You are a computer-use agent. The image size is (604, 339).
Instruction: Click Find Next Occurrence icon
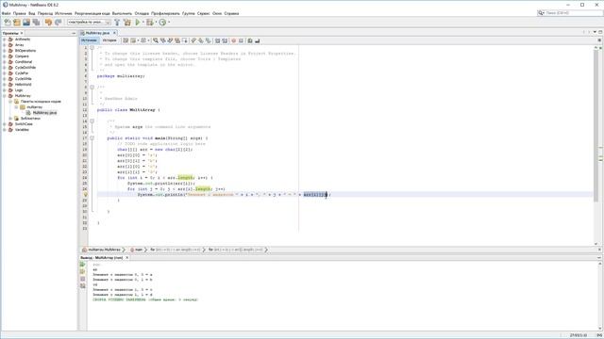[170, 40]
